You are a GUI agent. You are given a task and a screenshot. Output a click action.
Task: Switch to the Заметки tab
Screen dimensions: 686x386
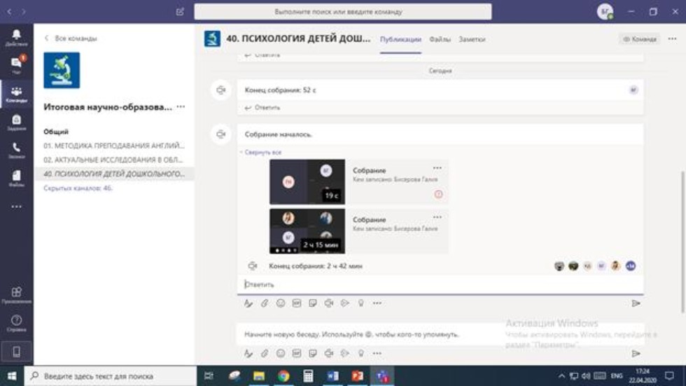coord(472,39)
